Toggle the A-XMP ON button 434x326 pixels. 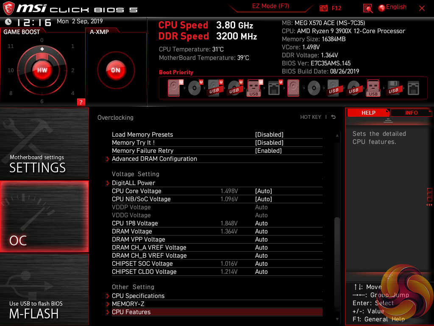(116, 70)
